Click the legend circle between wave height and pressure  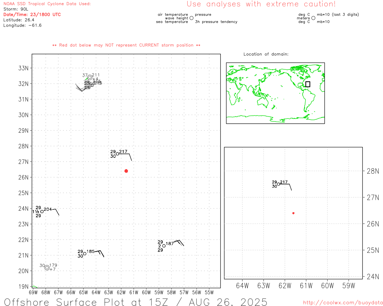191,18
